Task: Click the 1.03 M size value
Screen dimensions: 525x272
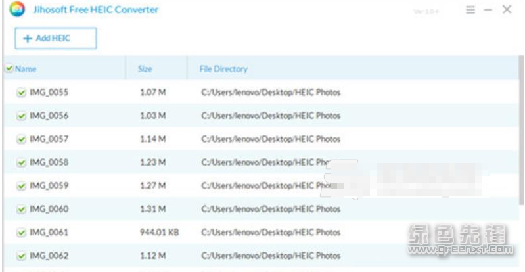Action: tap(152, 116)
